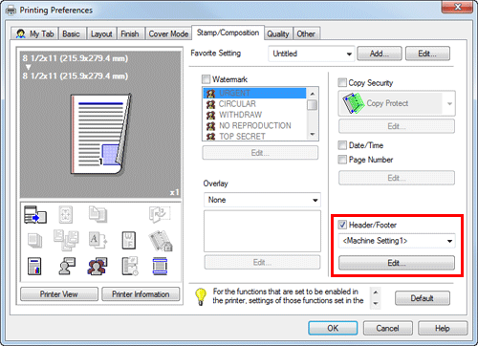Expand the Overlay None dropdown
The image size is (478, 346).
point(262,200)
